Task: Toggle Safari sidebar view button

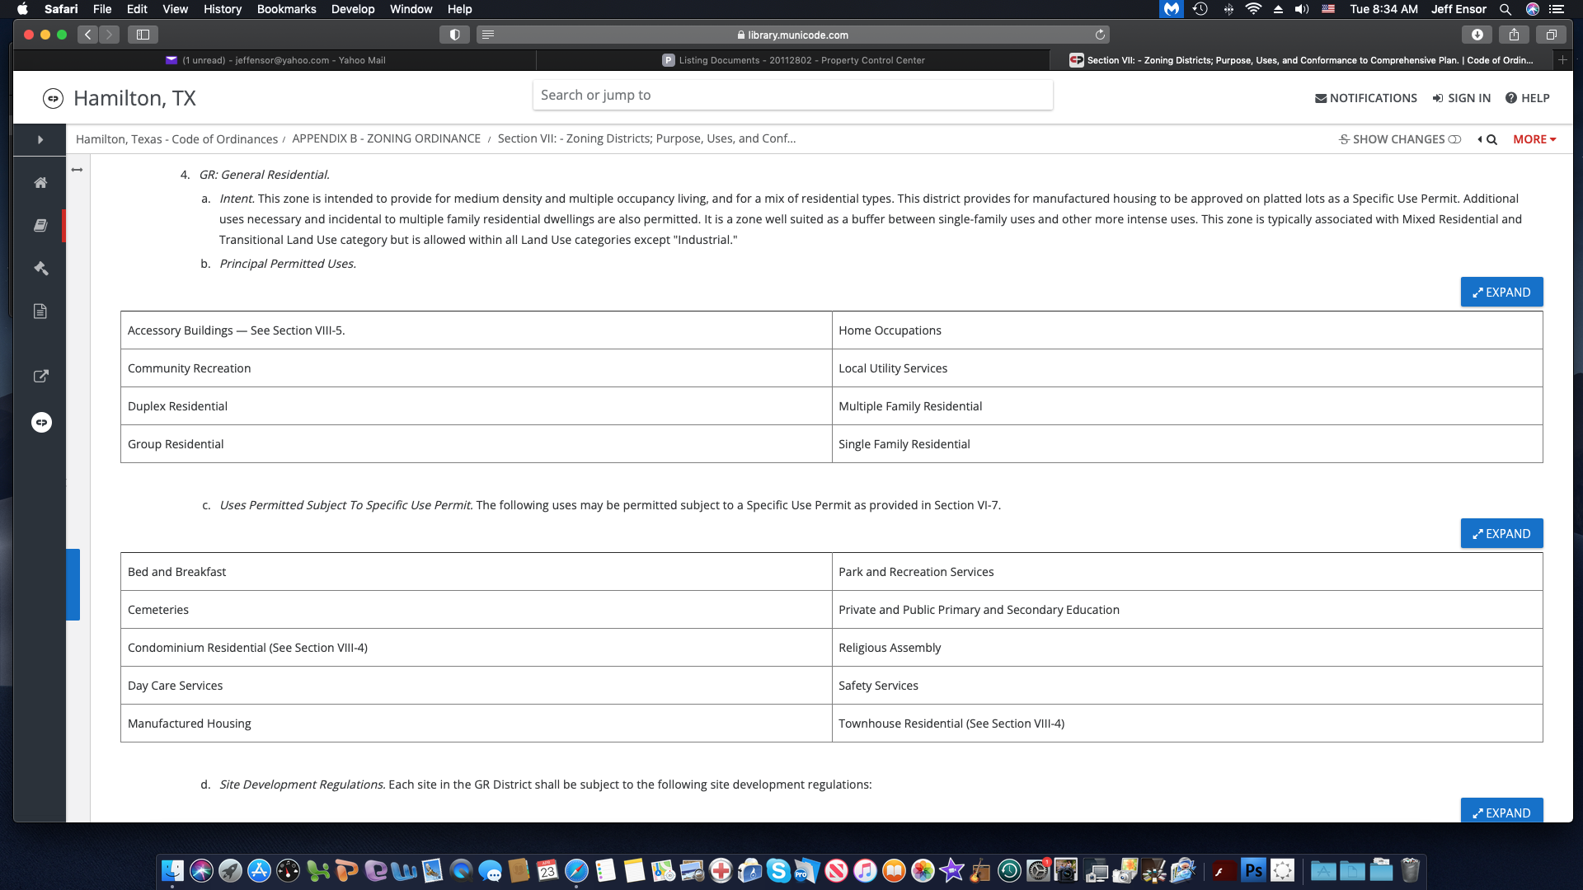Action: (x=143, y=35)
